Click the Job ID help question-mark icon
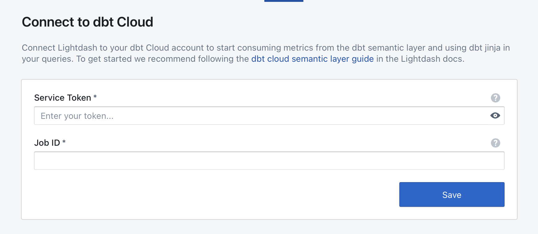538x234 pixels. [x=495, y=143]
